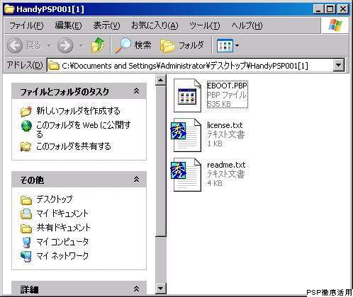This screenshot has width=353, height=297.
Task: Click the マイ コンピュータ link
Action: (62, 242)
